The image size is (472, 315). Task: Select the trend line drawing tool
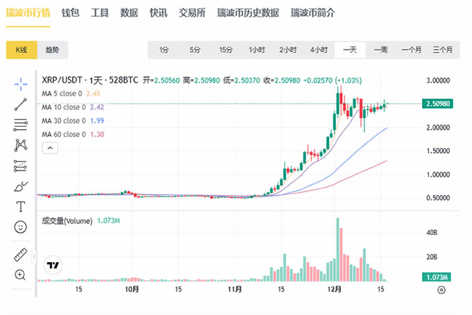[x=21, y=104]
